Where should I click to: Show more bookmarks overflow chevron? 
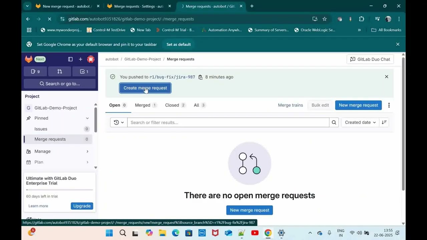(359, 30)
